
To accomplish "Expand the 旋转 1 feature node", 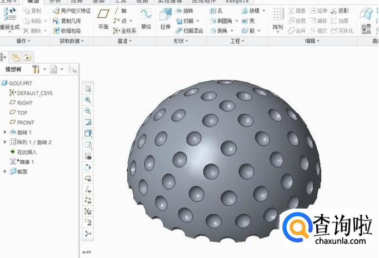I will (5, 132).
